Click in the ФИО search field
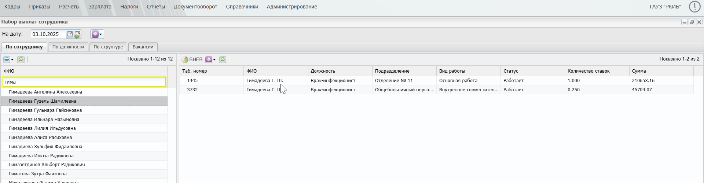Screen dimensions: 704x183 point(84,82)
